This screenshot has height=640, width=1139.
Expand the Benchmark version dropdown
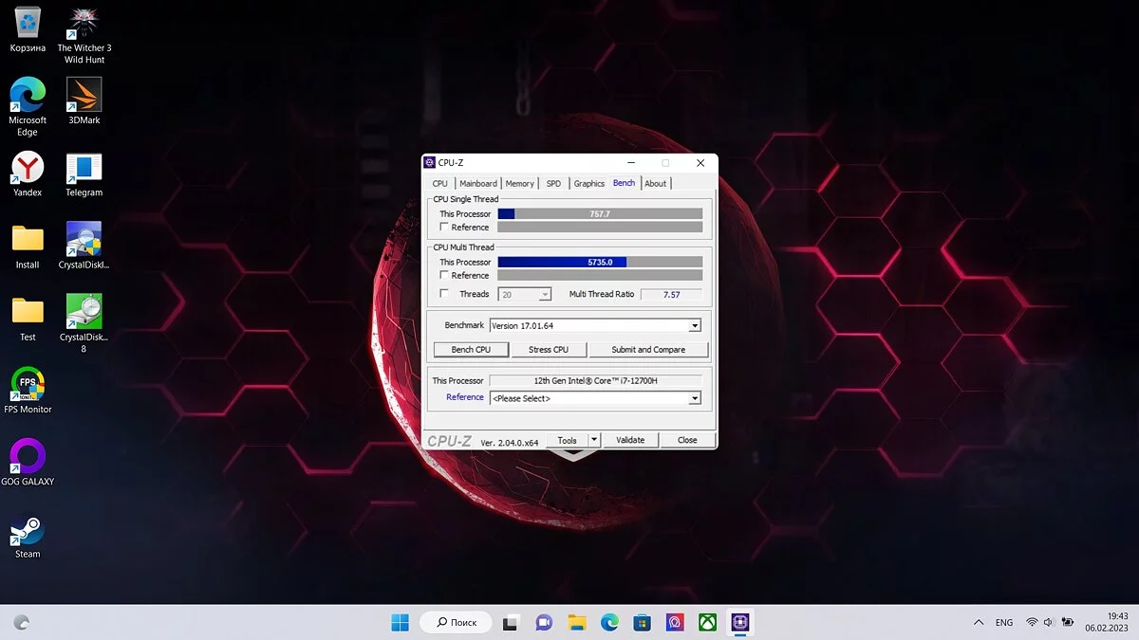(695, 326)
